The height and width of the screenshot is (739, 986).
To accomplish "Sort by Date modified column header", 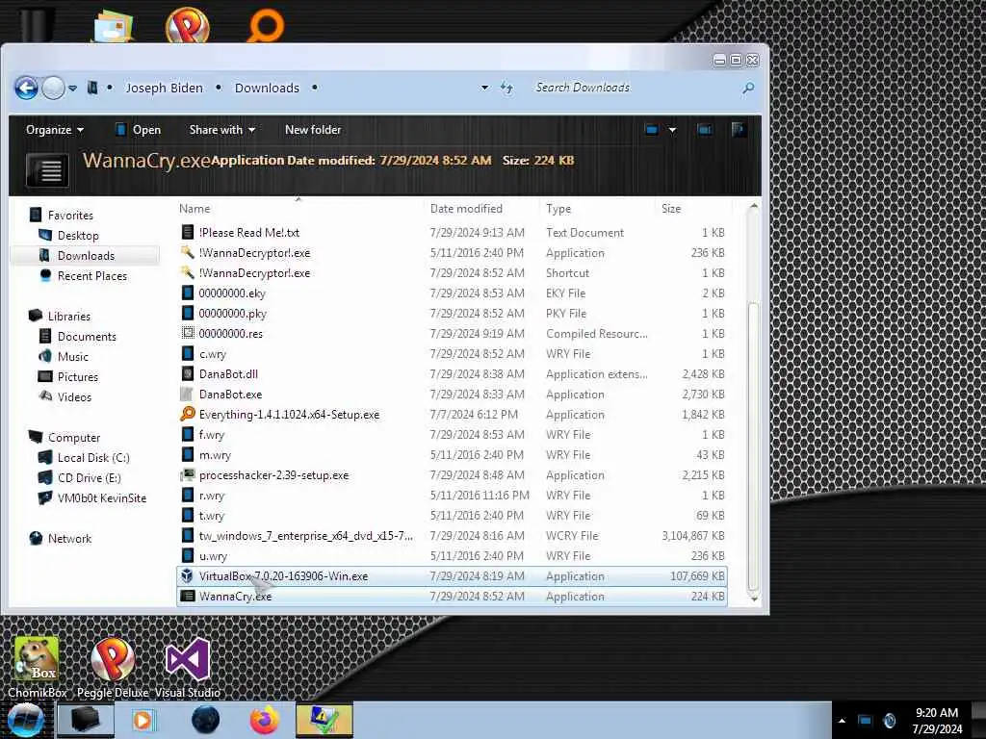I will pos(466,209).
